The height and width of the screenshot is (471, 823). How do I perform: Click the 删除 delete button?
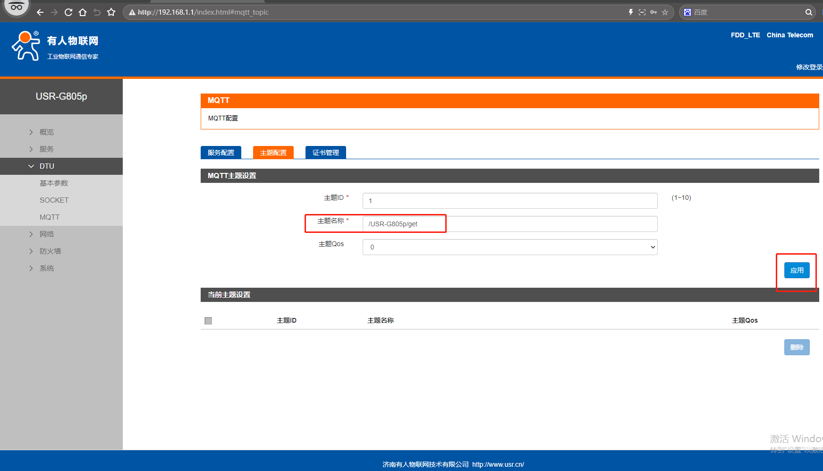click(797, 347)
